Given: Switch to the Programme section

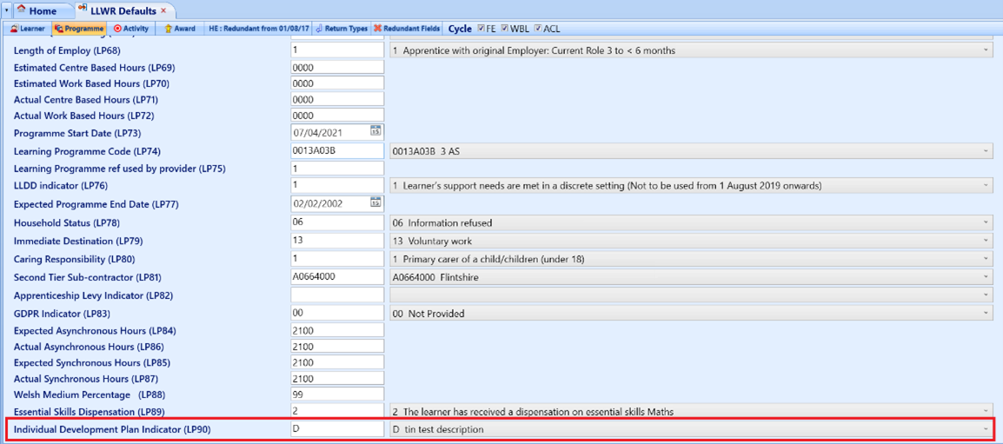Looking at the screenshot, I should [x=79, y=29].
